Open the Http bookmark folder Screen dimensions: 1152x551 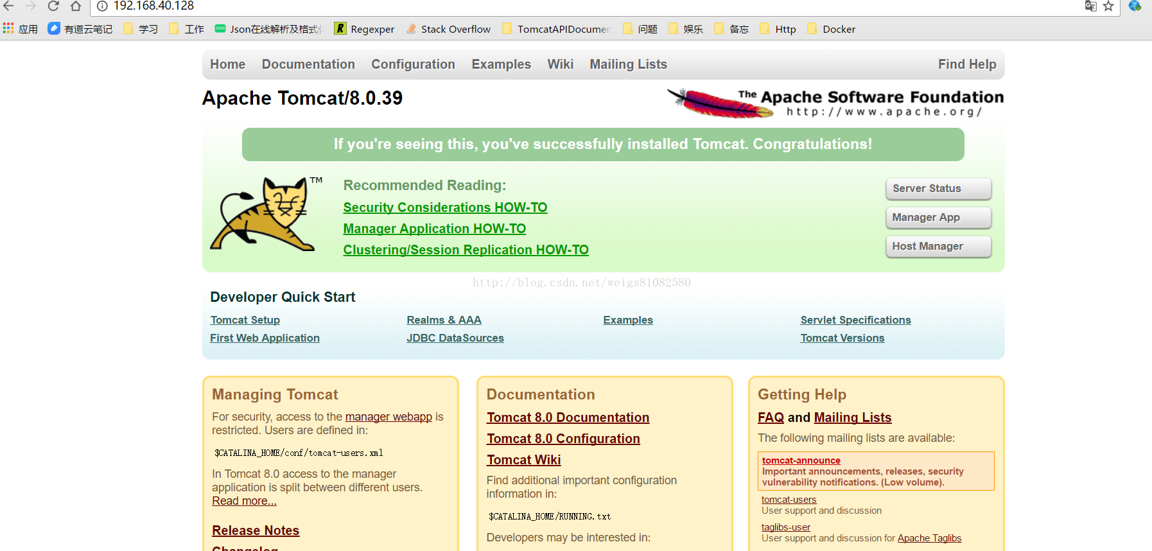coord(778,29)
